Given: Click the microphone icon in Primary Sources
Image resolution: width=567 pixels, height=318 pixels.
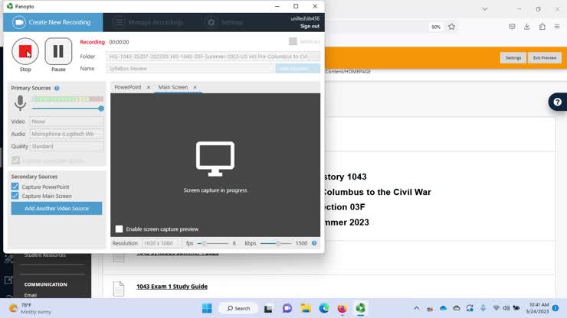Looking at the screenshot, I should pyautogui.click(x=21, y=103).
